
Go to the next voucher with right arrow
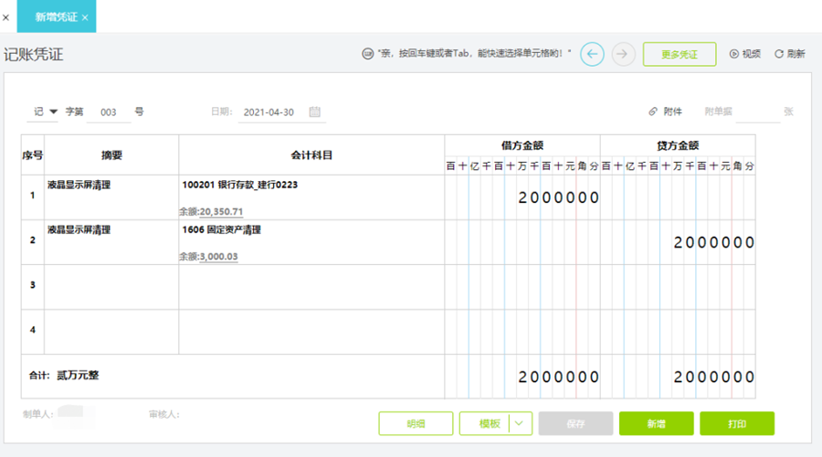623,54
